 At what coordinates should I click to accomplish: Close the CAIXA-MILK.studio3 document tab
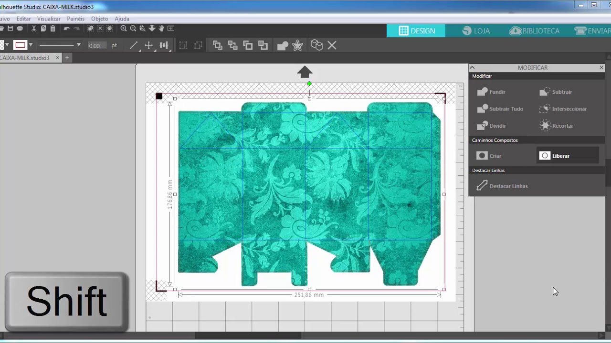[x=57, y=58]
